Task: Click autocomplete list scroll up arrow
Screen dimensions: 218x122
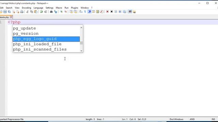Action: pos(81,28)
